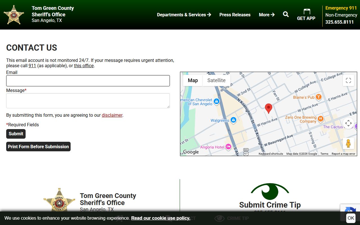Click Report a map error
Image resolution: width=360 pixels, height=225 pixels.
pos(343,154)
